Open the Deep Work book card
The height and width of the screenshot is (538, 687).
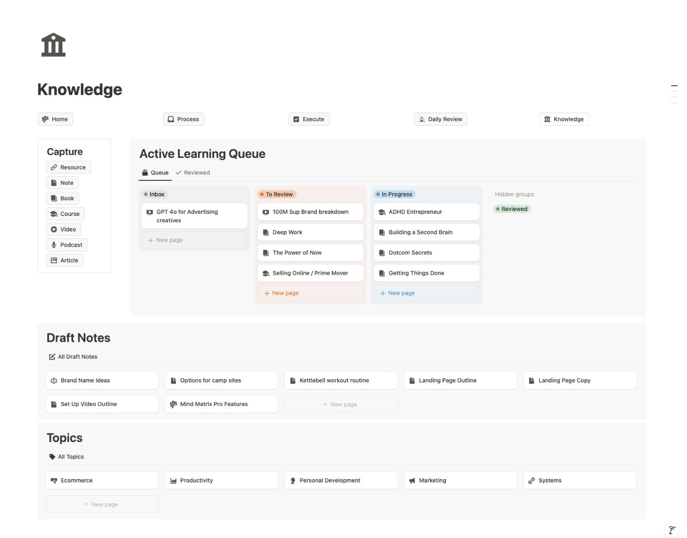point(310,232)
